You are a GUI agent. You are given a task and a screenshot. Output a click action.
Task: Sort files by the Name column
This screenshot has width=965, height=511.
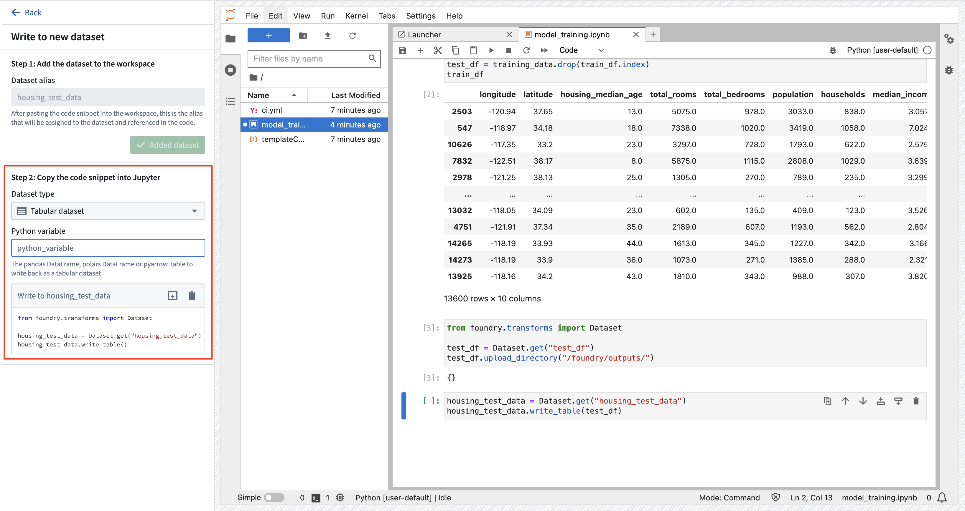(274, 95)
